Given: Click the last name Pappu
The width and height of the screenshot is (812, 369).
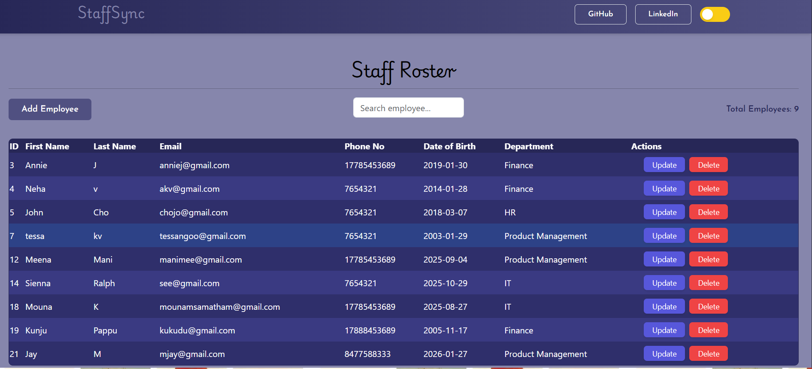Looking at the screenshot, I should [105, 330].
